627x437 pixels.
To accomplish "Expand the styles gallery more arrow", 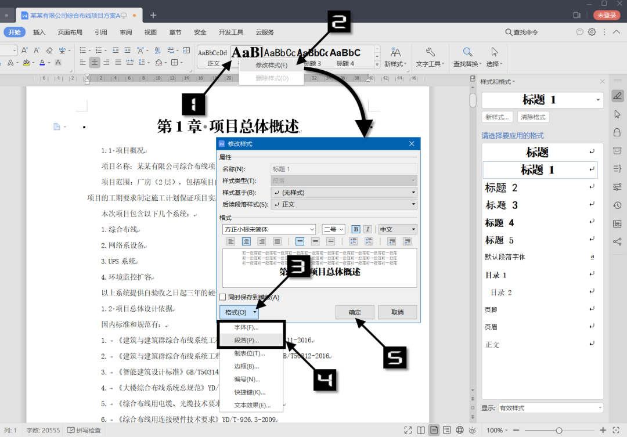I will [x=377, y=65].
